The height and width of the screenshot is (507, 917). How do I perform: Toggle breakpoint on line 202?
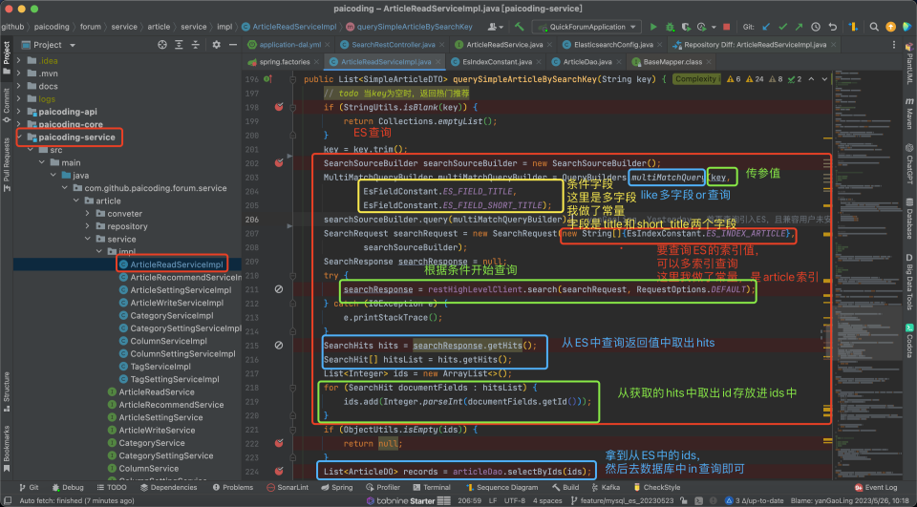pyautogui.click(x=279, y=163)
